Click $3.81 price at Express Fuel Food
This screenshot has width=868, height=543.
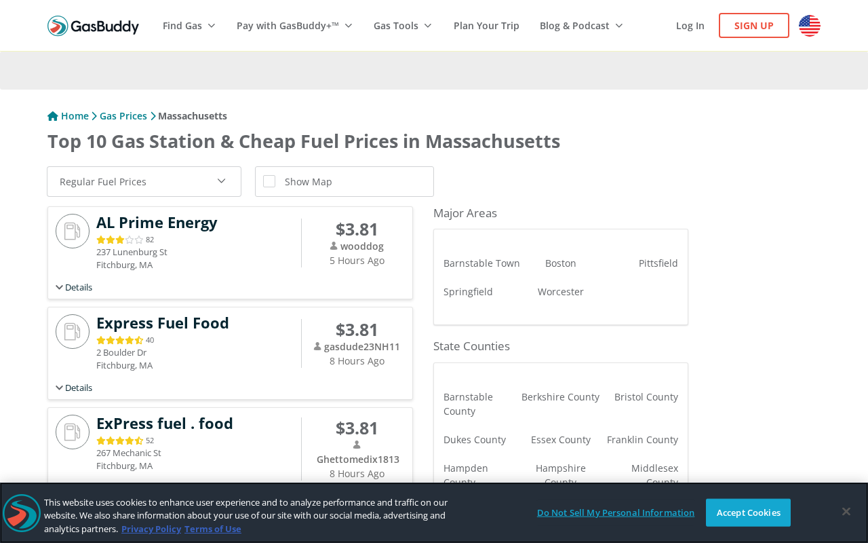[x=357, y=330]
